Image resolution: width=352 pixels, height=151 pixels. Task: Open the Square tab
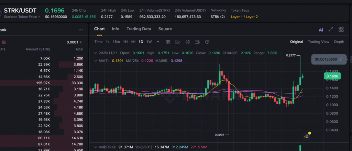pos(165,29)
